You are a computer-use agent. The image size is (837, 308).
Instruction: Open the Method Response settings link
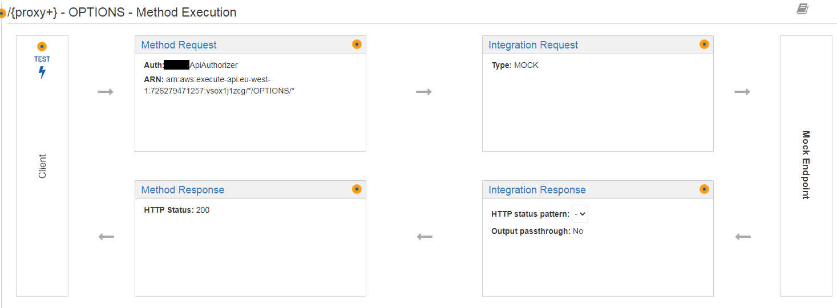click(183, 190)
